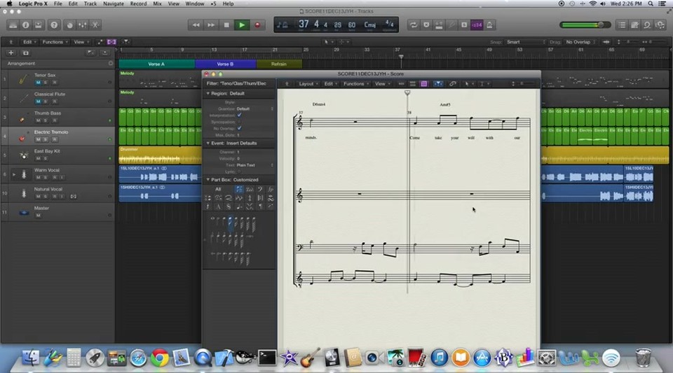This screenshot has height=373, width=673.
Task: Toggle the Syncopation checkbox
Action: click(x=239, y=122)
